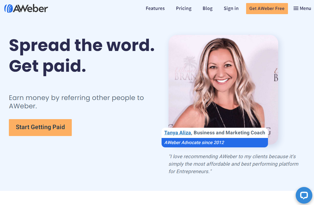Click the 'Earn money by referring' paragraph

coord(76,102)
